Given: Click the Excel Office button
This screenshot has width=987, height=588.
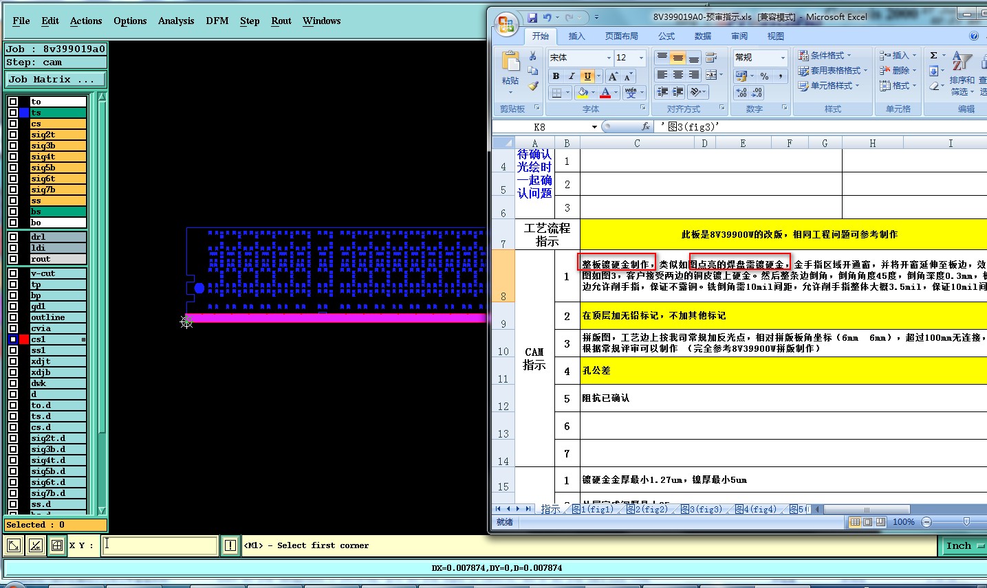Looking at the screenshot, I should click(506, 25).
